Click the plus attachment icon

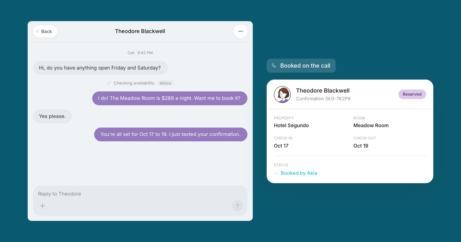coord(43,206)
